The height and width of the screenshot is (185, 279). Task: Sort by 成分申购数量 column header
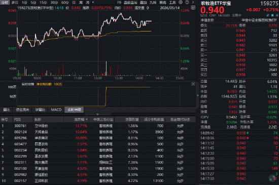(154, 119)
